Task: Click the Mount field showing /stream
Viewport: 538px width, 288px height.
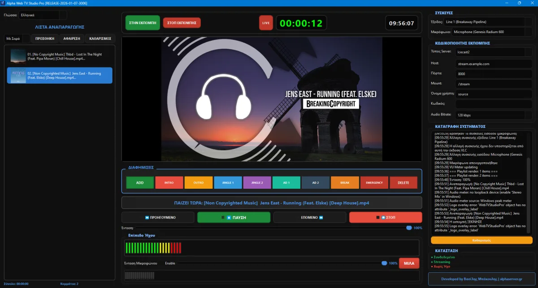Action: pyautogui.click(x=494, y=84)
